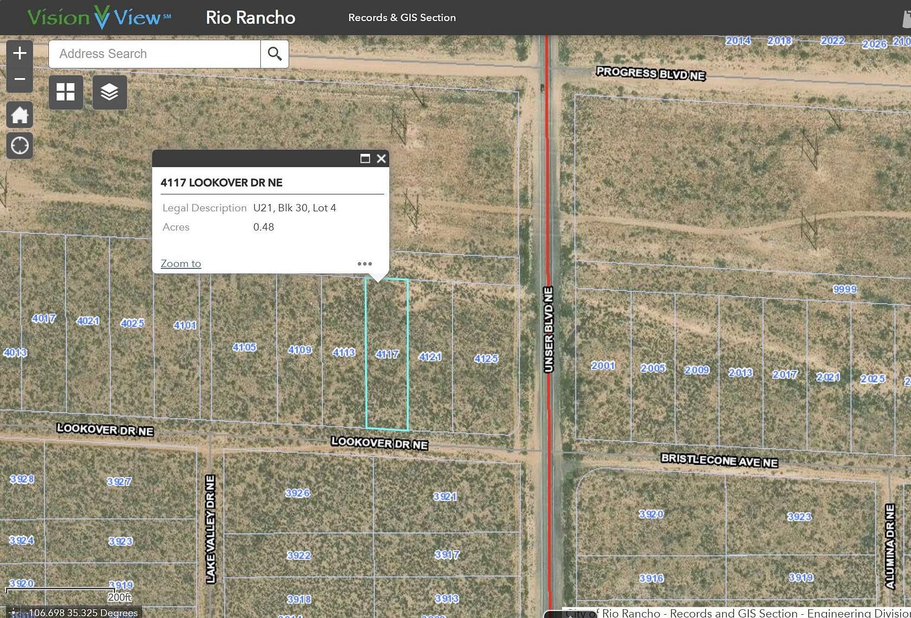Open the basemap gallery grid icon
The height and width of the screenshot is (618, 911).
[66, 92]
